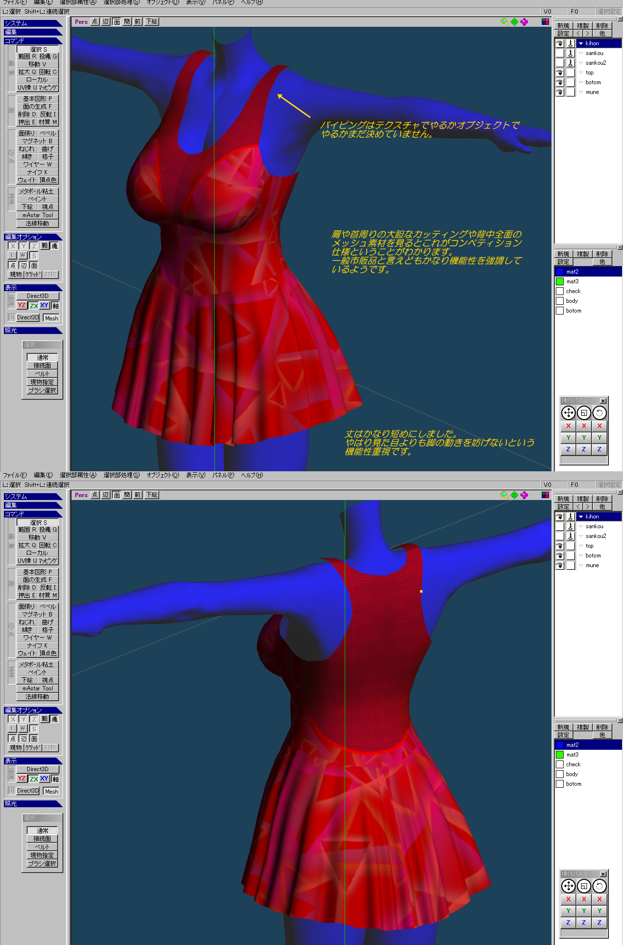Toggle the 面 face display button in upper viewport toolbar
Viewport: 623px width, 945px height.
tap(117, 22)
